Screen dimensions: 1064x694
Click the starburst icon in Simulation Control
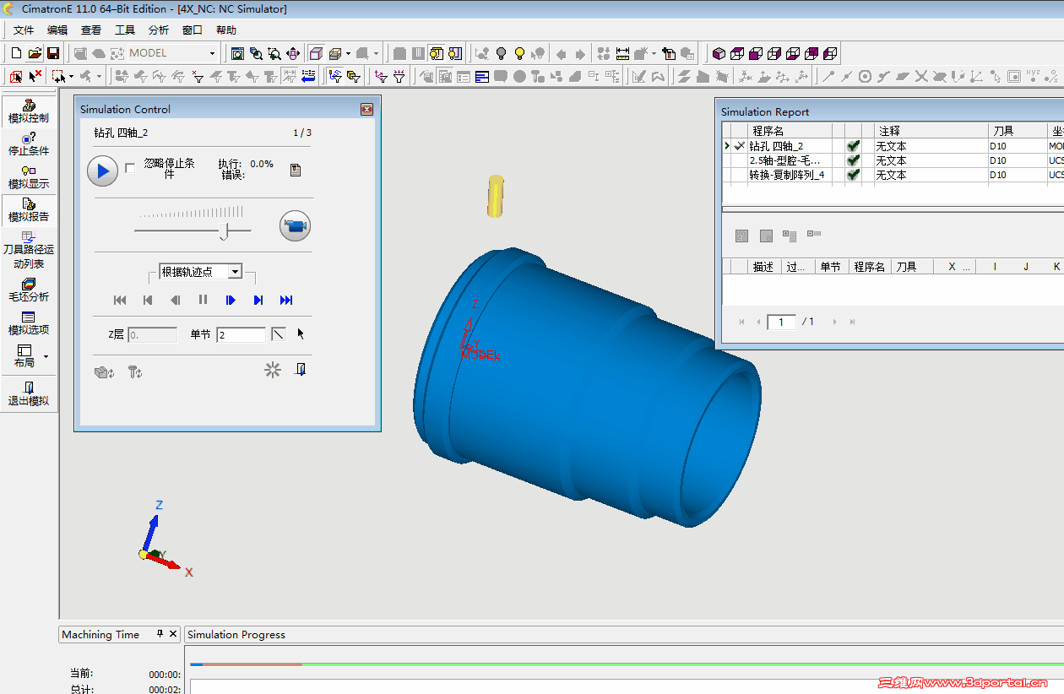pos(272,370)
